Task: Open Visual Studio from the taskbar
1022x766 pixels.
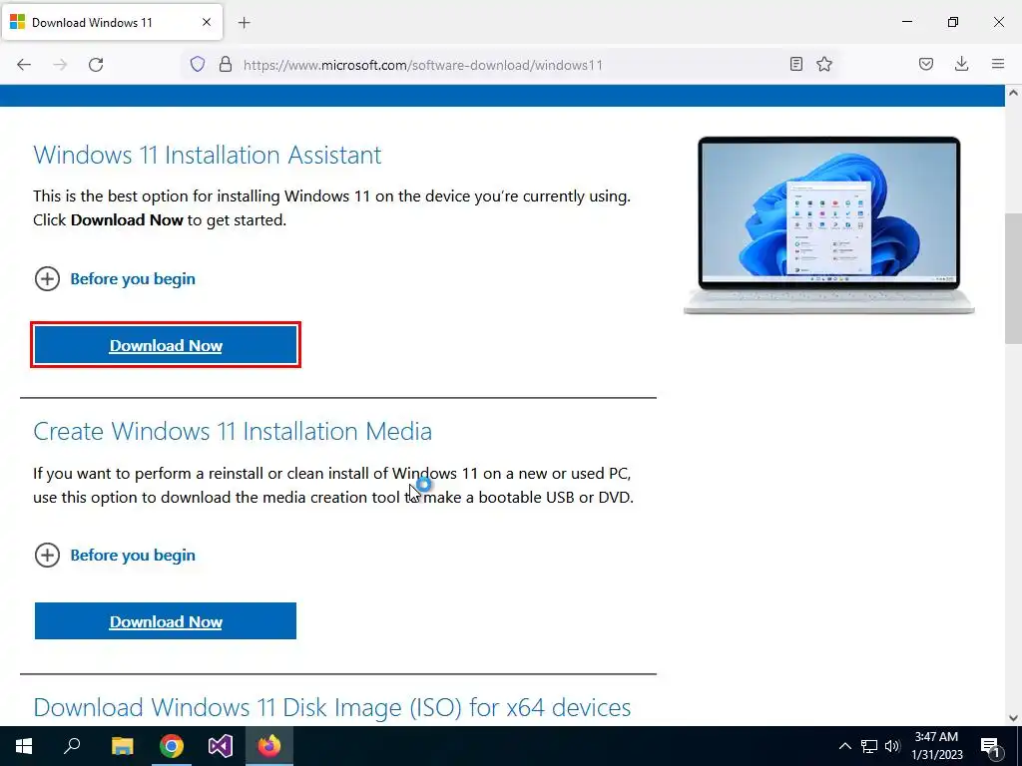Action: (x=221, y=746)
